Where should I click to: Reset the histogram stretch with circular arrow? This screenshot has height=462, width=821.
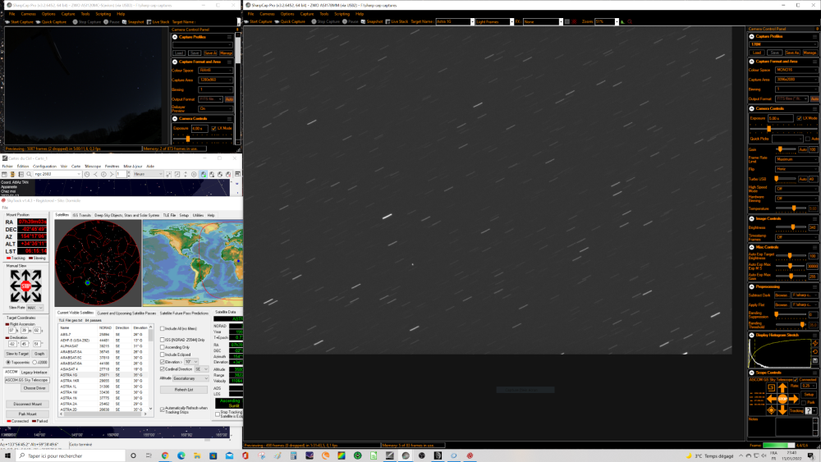[x=815, y=351]
